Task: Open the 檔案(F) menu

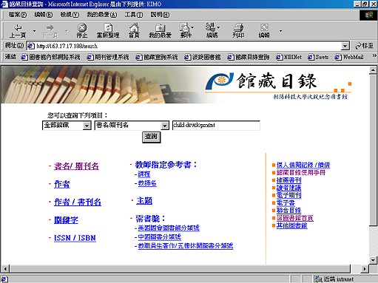Action: coord(17,15)
